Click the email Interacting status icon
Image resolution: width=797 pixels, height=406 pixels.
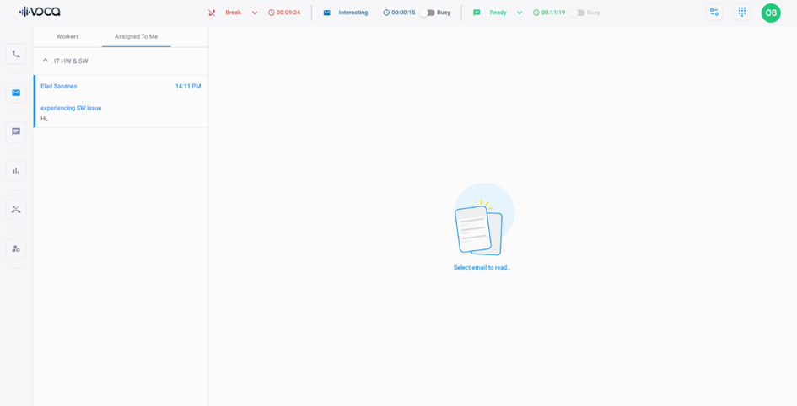[327, 13]
